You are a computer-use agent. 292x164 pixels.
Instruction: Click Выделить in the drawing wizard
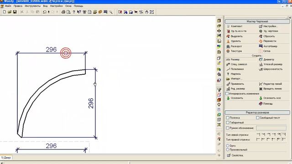[235, 36]
